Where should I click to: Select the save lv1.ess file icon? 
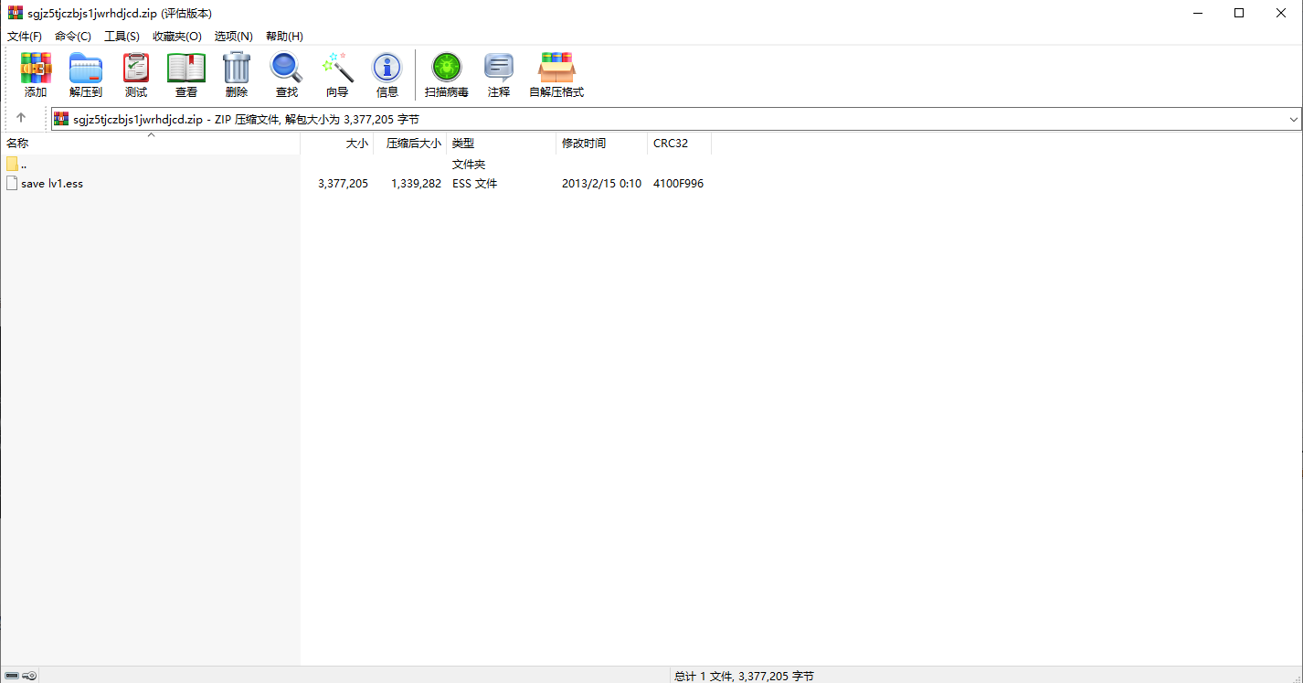[12, 183]
